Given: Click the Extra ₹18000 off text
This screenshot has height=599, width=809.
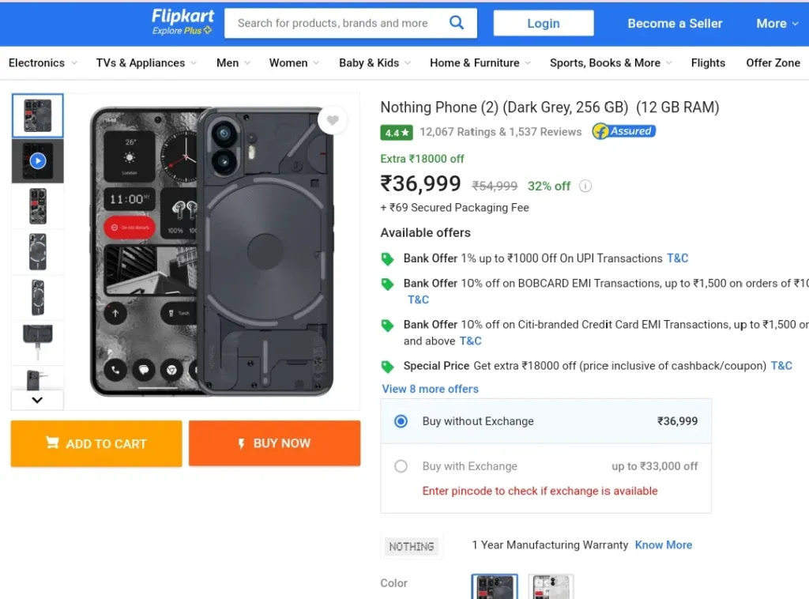Looking at the screenshot, I should (422, 159).
